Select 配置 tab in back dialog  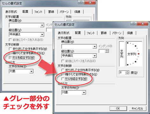point(25,11)
